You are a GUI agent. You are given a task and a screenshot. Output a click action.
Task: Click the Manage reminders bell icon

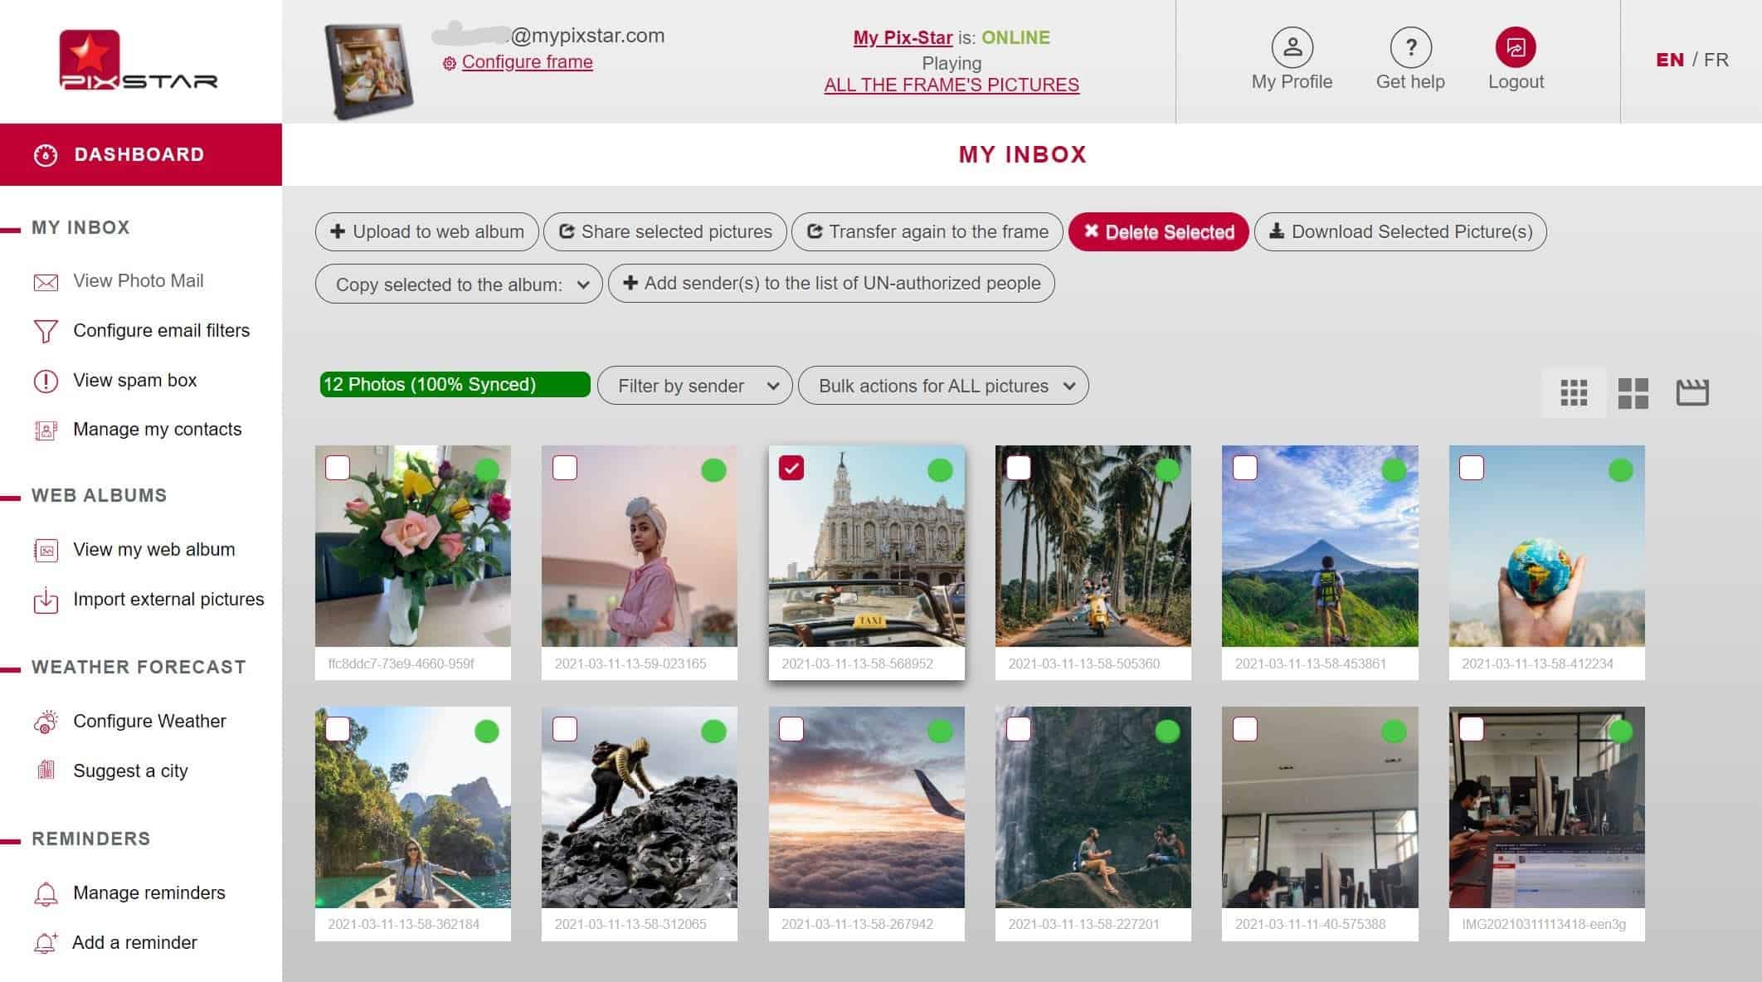(x=46, y=893)
